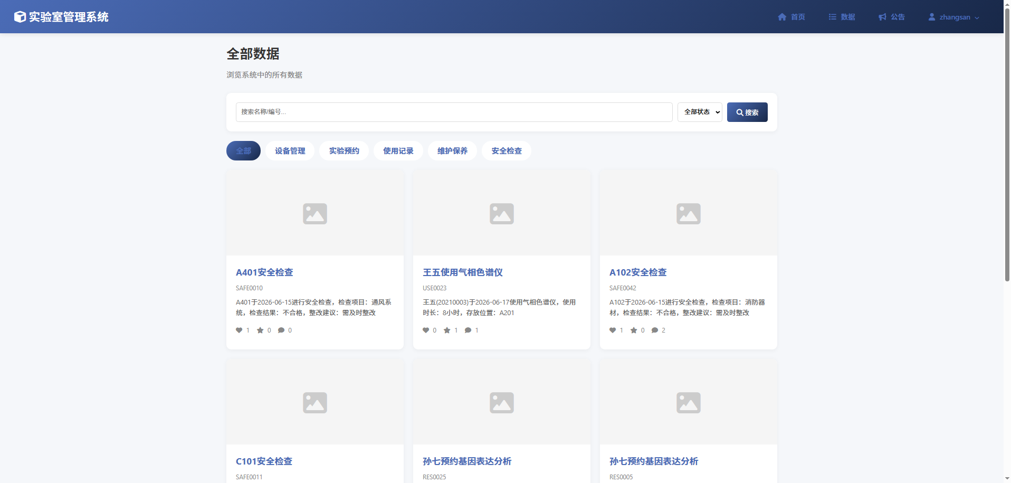Switch to the 实验预约 tab

coord(344,151)
